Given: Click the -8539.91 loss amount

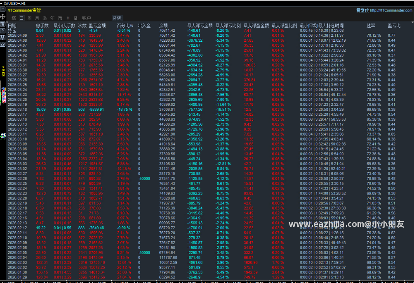Looking at the screenshot, I should point(96,109).
